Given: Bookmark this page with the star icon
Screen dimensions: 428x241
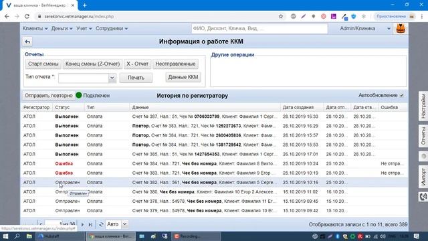Looking at the screenshot, I should [x=281, y=16].
